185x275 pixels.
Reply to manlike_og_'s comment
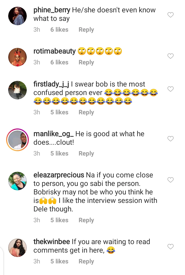click(86, 153)
